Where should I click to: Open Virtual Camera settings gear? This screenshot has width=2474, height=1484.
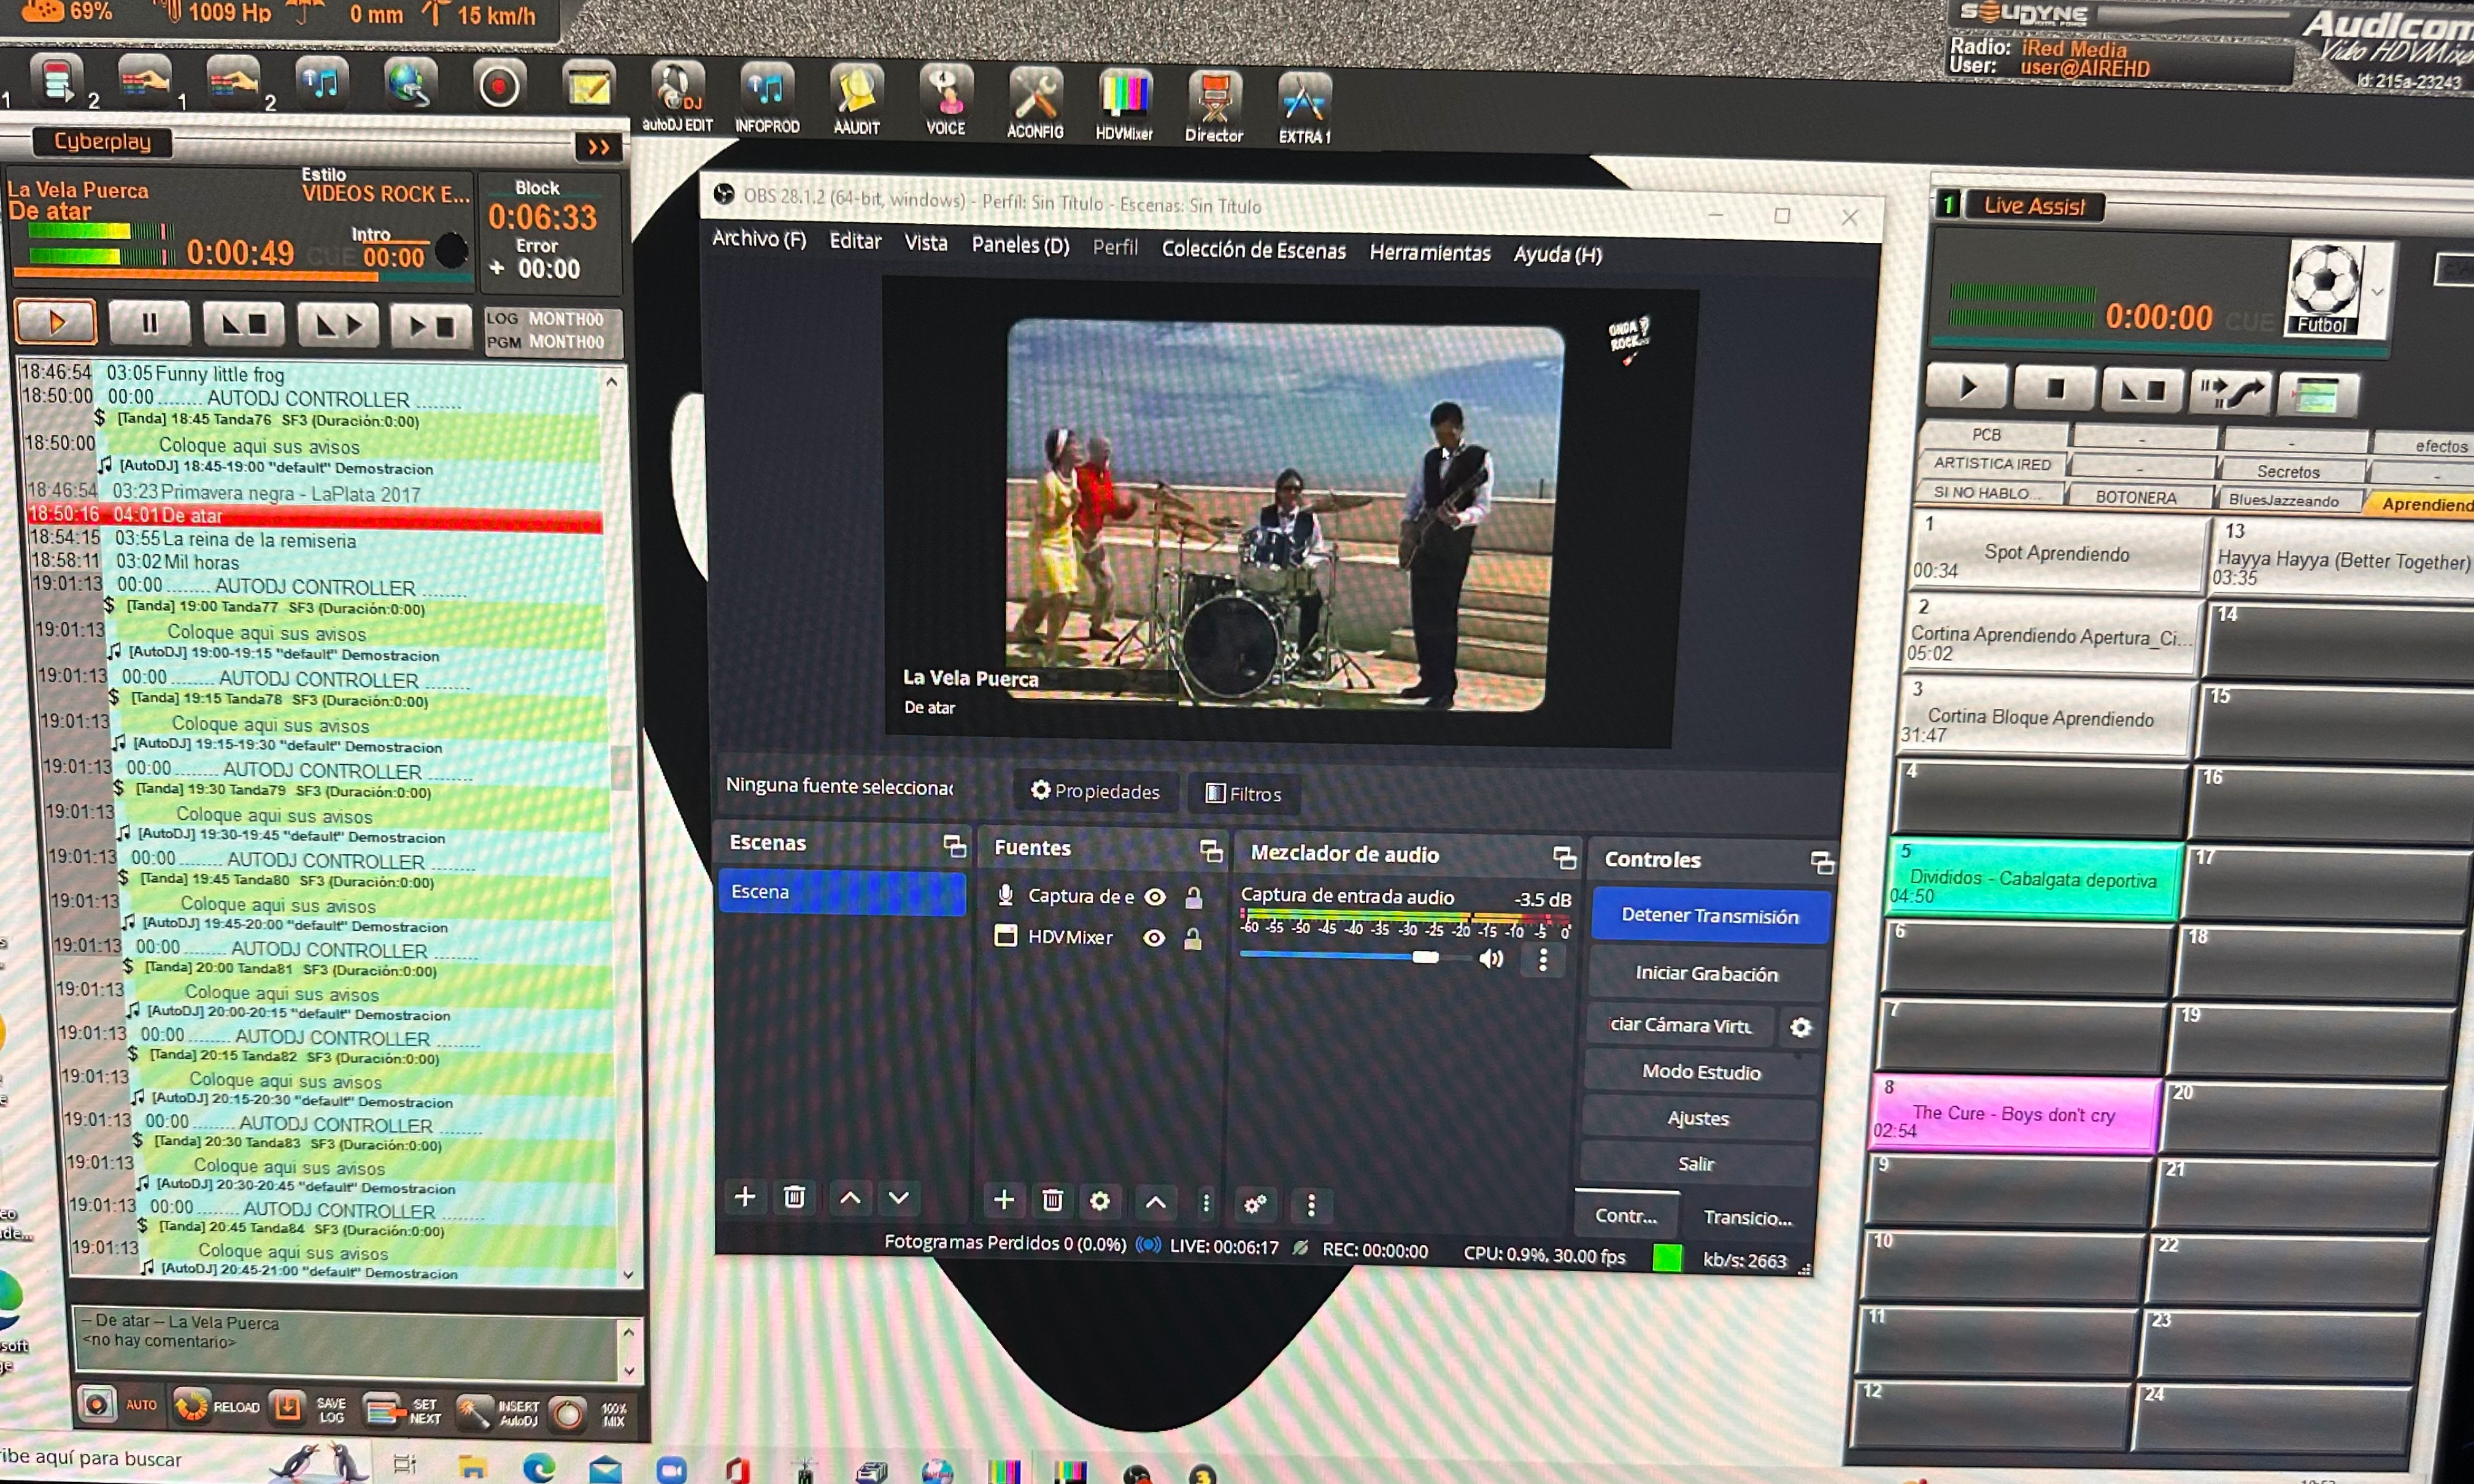pos(1800,1027)
